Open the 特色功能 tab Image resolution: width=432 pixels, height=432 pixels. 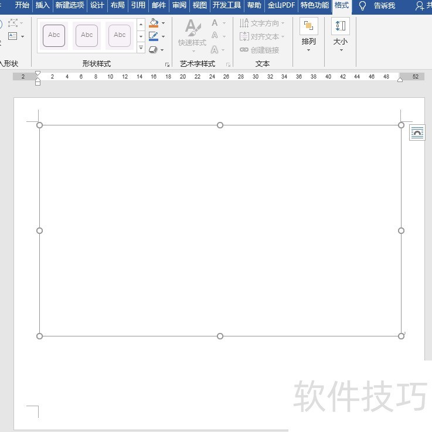pos(315,5)
